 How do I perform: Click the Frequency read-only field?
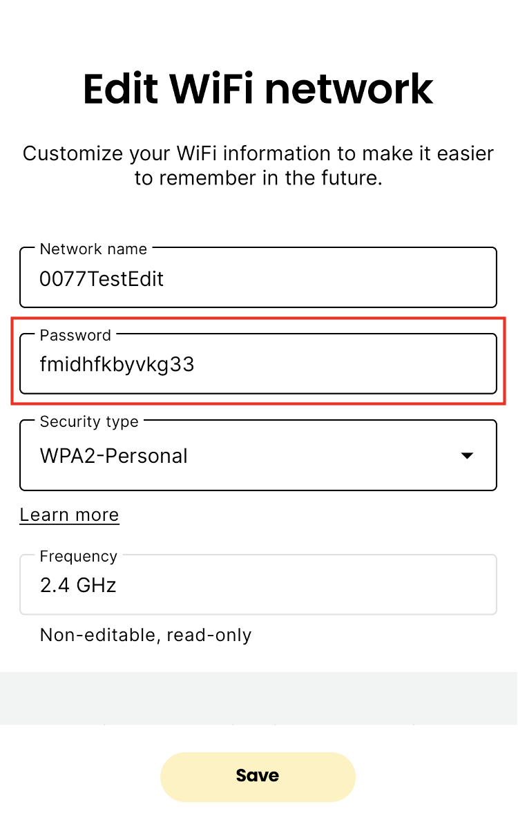click(x=258, y=584)
